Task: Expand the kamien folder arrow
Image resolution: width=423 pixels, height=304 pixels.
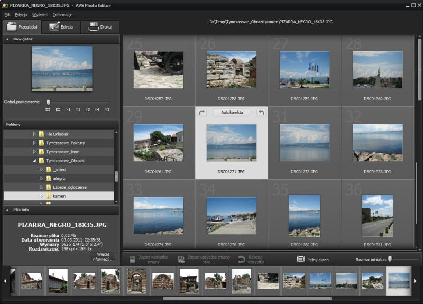Action: pos(41,196)
